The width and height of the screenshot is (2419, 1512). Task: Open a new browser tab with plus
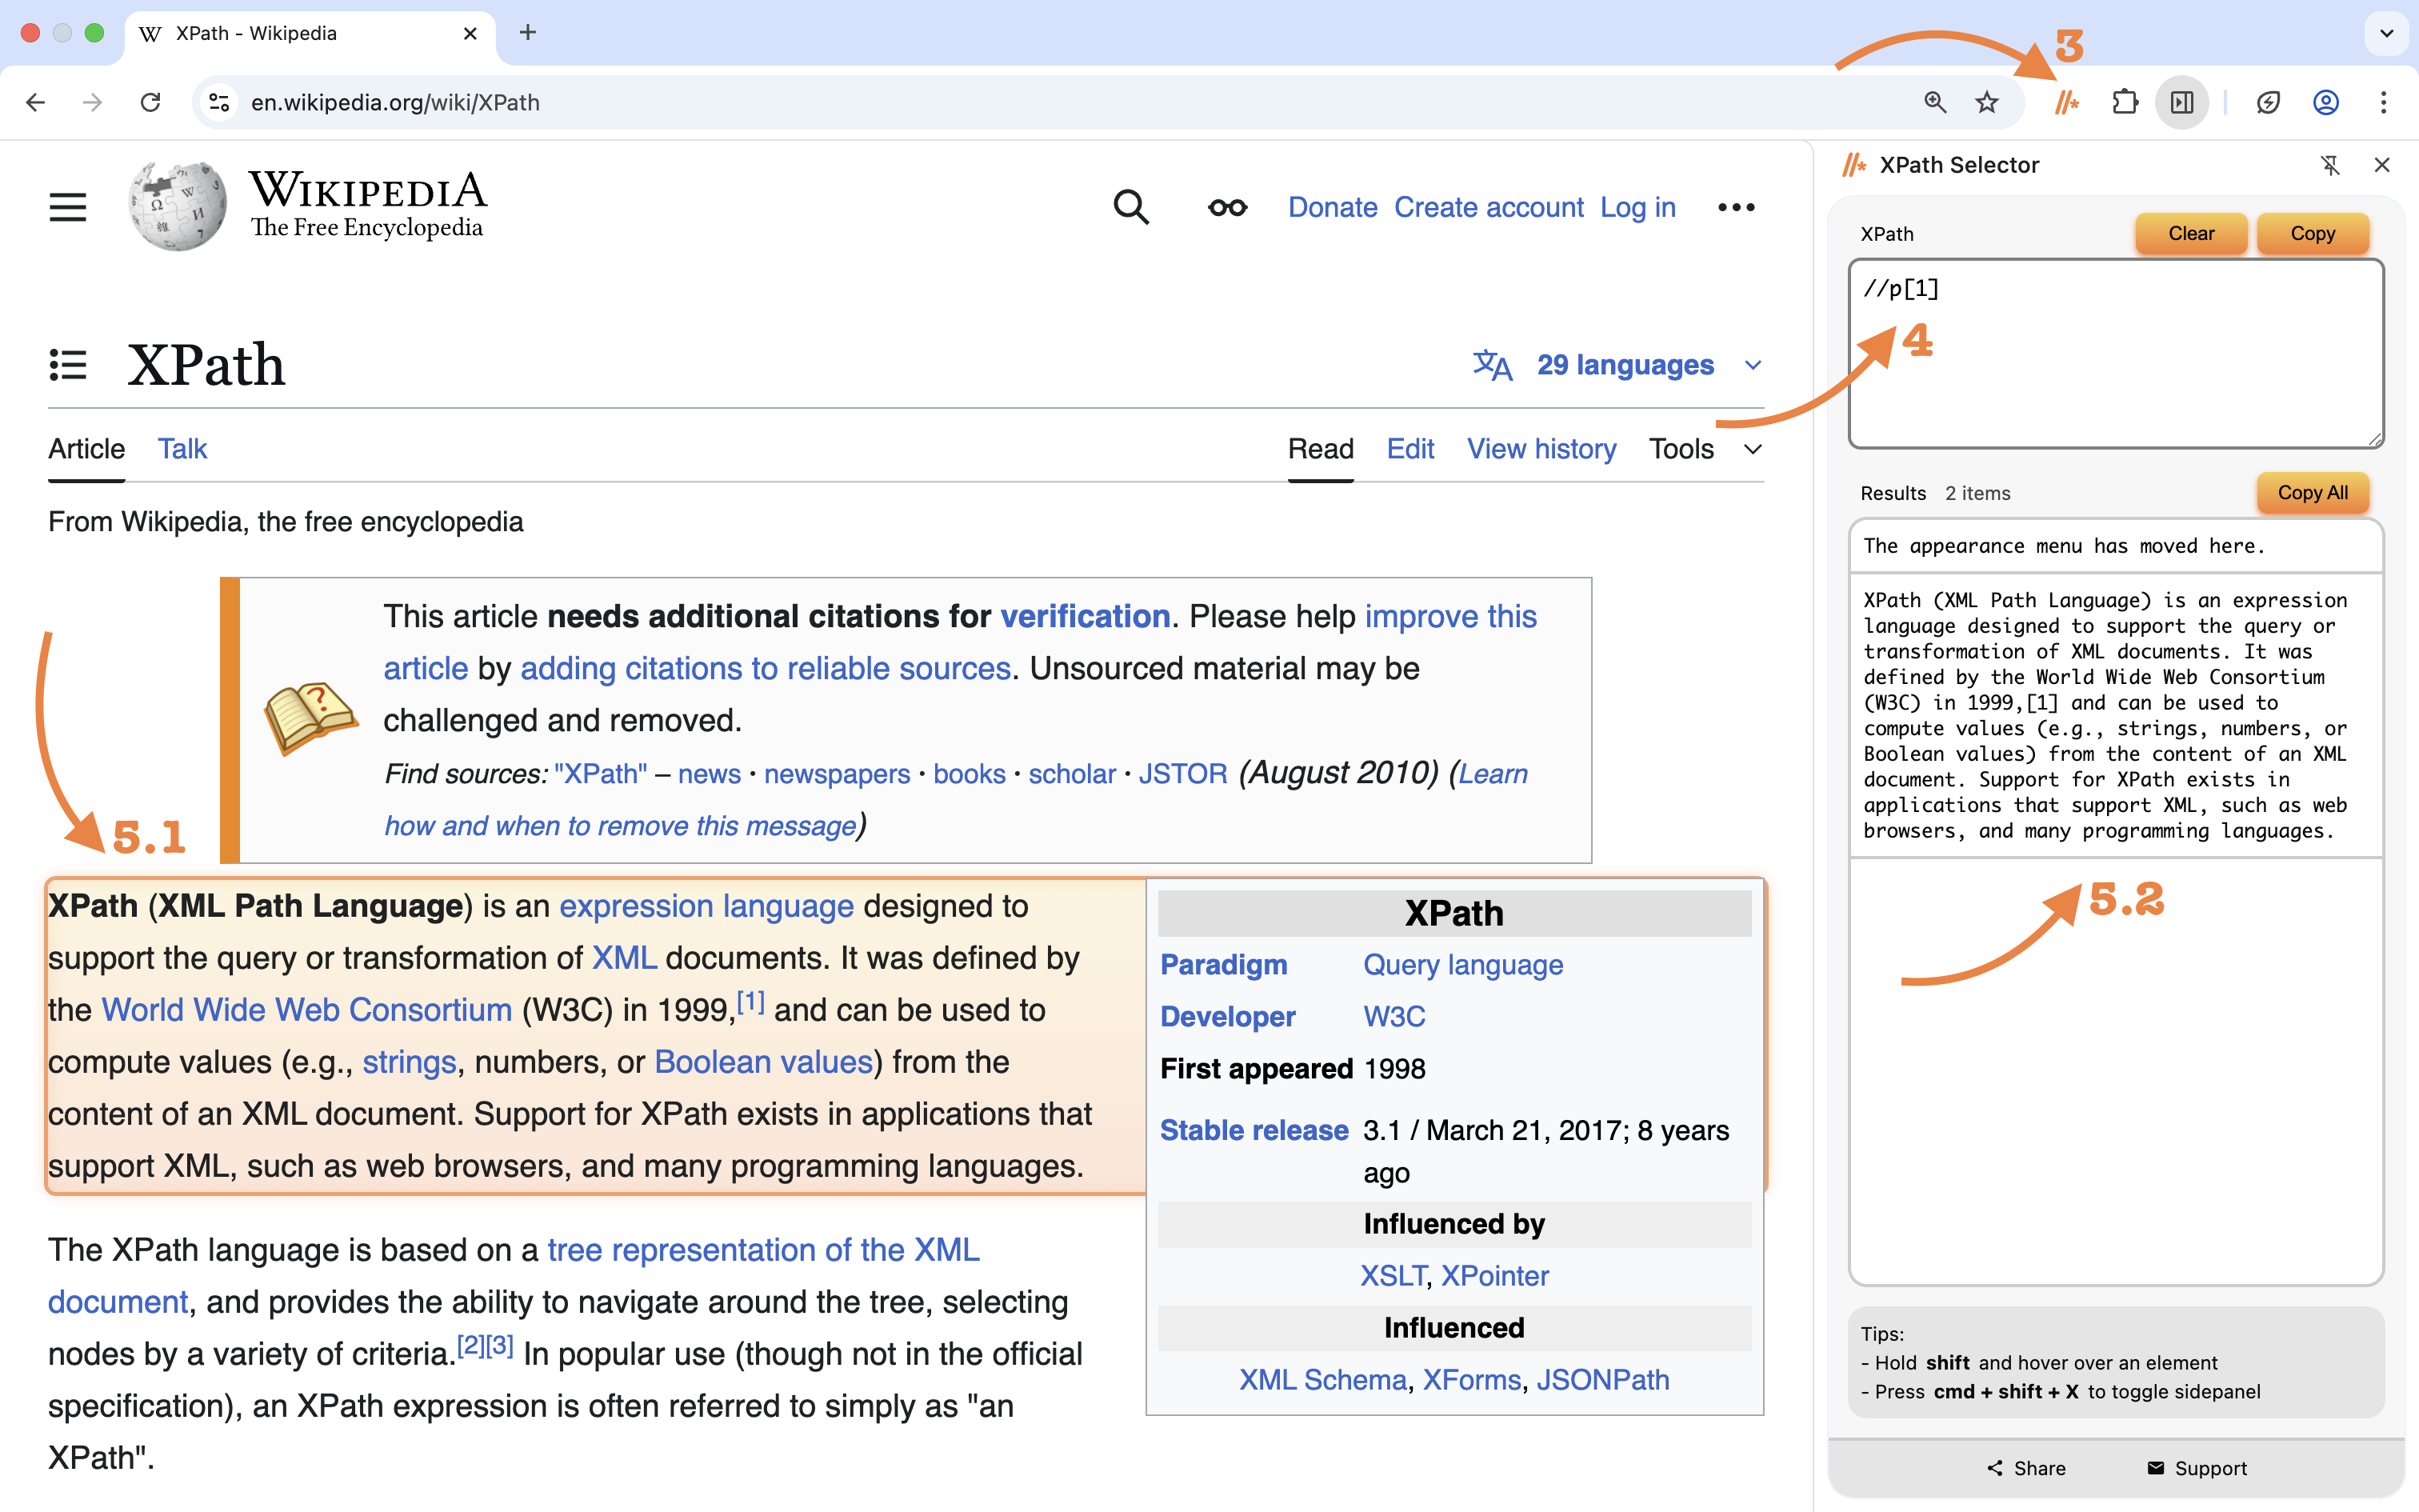point(528,33)
